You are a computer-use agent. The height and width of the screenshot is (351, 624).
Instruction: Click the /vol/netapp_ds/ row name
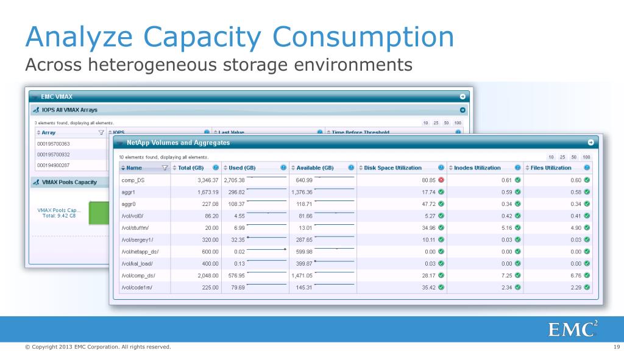pos(140,252)
